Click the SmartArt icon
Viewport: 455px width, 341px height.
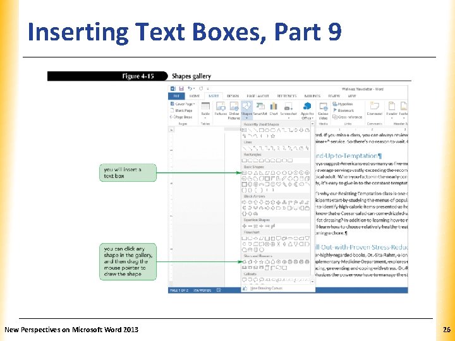[x=260, y=106]
